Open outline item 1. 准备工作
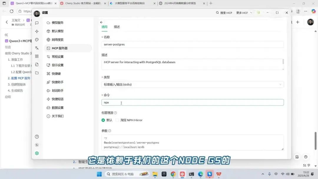The image size is (318, 179). click(x=15, y=59)
